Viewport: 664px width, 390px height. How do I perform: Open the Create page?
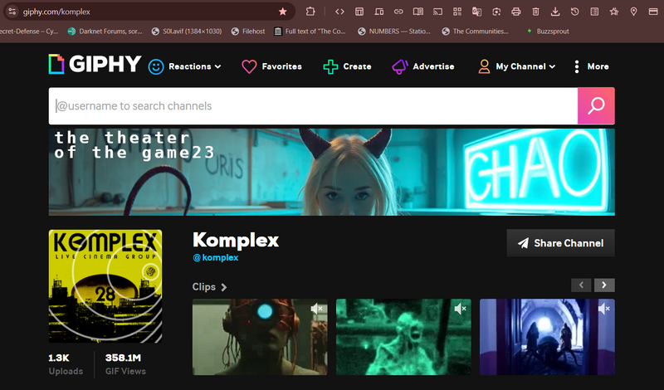(x=357, y=66)
